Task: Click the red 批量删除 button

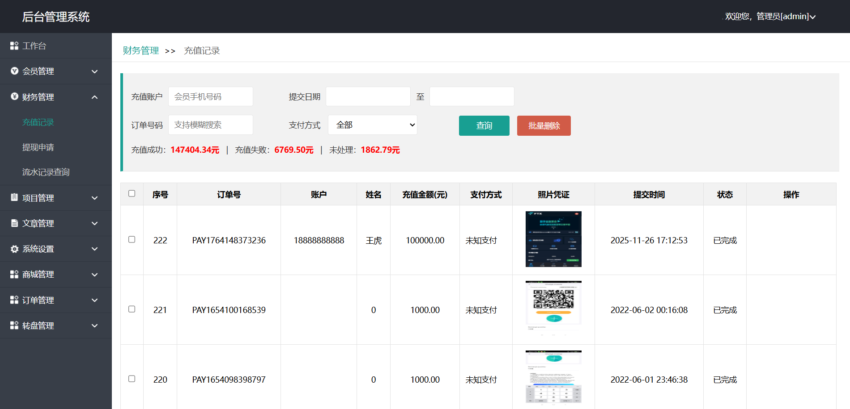Action: [544, 125]
